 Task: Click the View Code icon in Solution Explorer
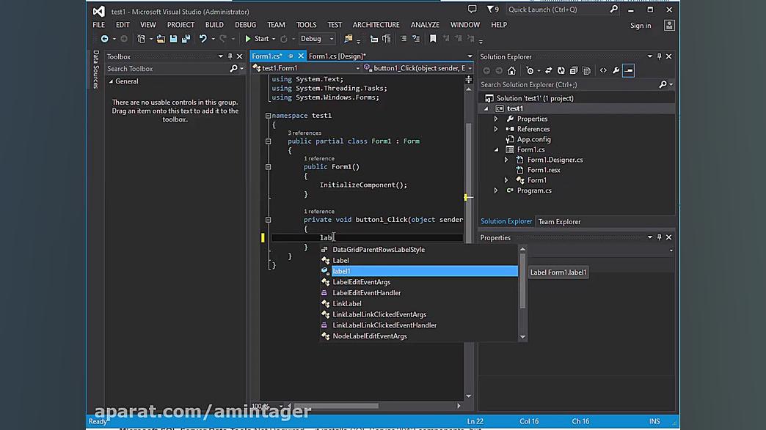point(603,71)
